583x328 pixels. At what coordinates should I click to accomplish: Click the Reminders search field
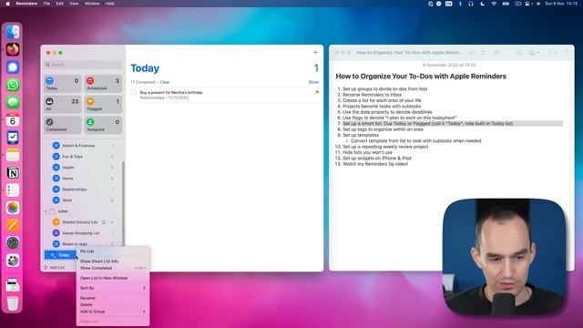click(83, 65)
